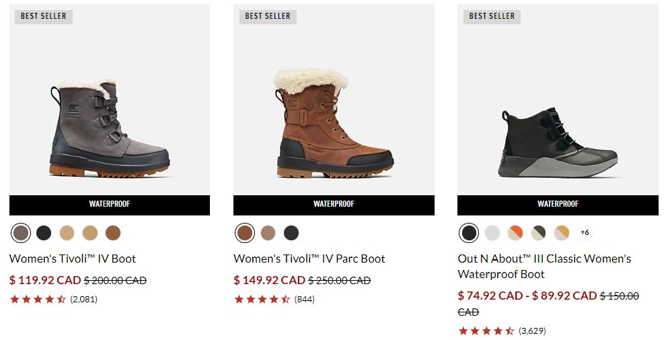Select pink and gold swatch for Out N About
This screenshot has height=340, width=668.
pyautogui.click(x=561, y=233)
